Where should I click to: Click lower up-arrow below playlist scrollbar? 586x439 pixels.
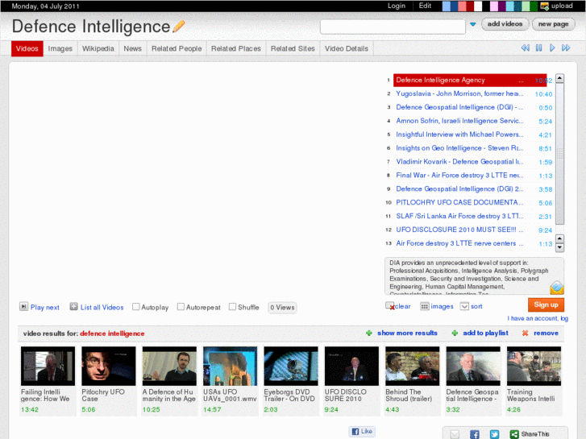tap(559, 238)
